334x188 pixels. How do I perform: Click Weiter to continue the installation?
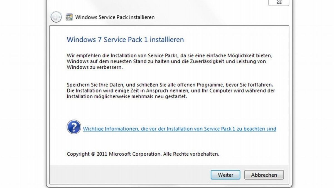click(225, 175)
